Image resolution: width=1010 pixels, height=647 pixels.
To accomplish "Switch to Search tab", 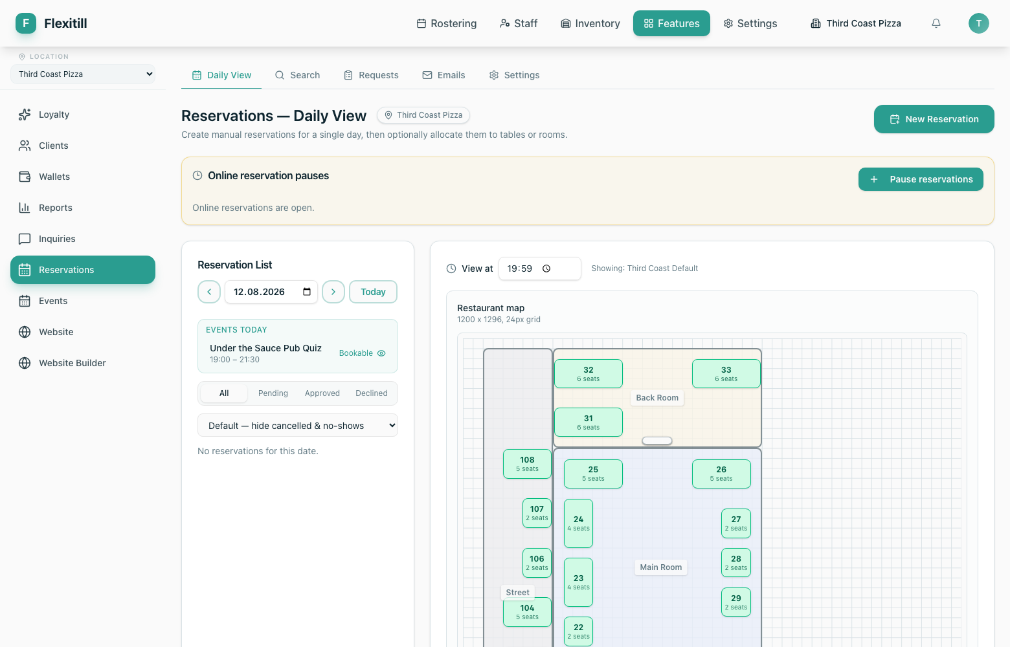I will [298, 75].
